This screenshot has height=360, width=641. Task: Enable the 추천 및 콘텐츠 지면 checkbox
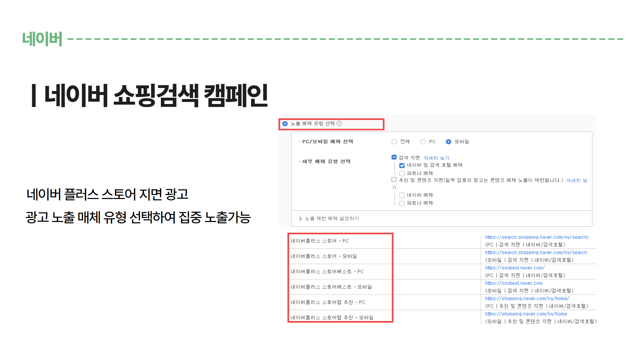pyautogui.click(x=394, y=180)
